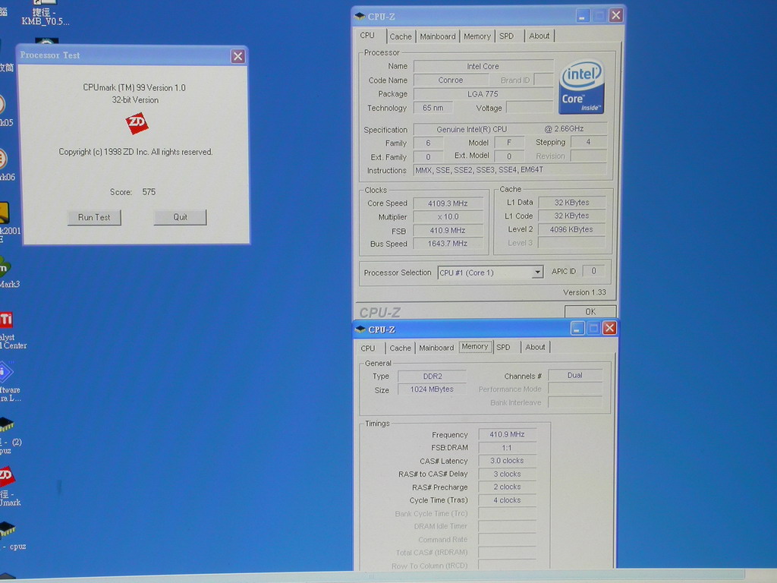This screenshot has height=583, width=777.
Task: Click the Score value 575
Action: (149, 192)
